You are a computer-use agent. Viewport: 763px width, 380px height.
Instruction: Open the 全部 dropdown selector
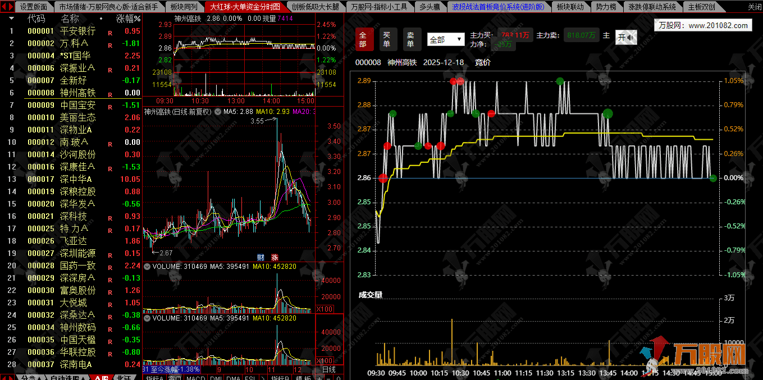click(x=445, y=40)
